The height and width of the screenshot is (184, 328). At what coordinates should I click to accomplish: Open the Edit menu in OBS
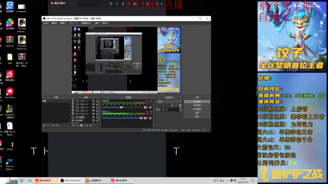click(54, 23)
